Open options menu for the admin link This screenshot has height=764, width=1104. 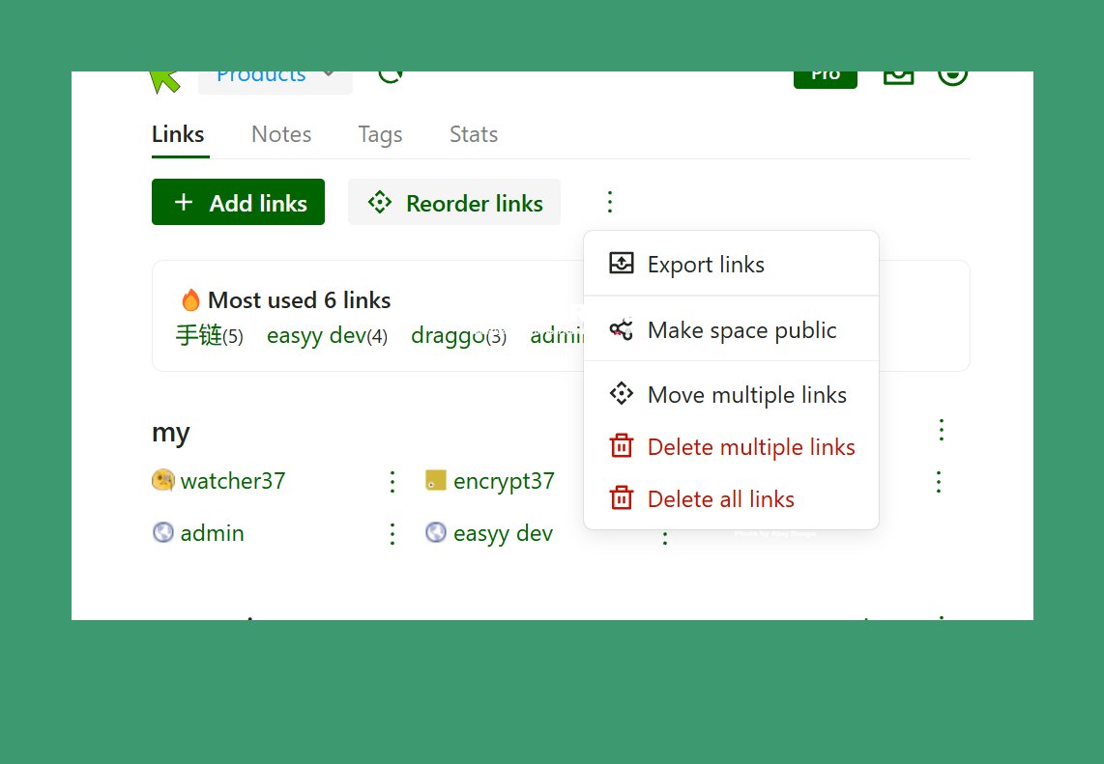coord(392,534)
